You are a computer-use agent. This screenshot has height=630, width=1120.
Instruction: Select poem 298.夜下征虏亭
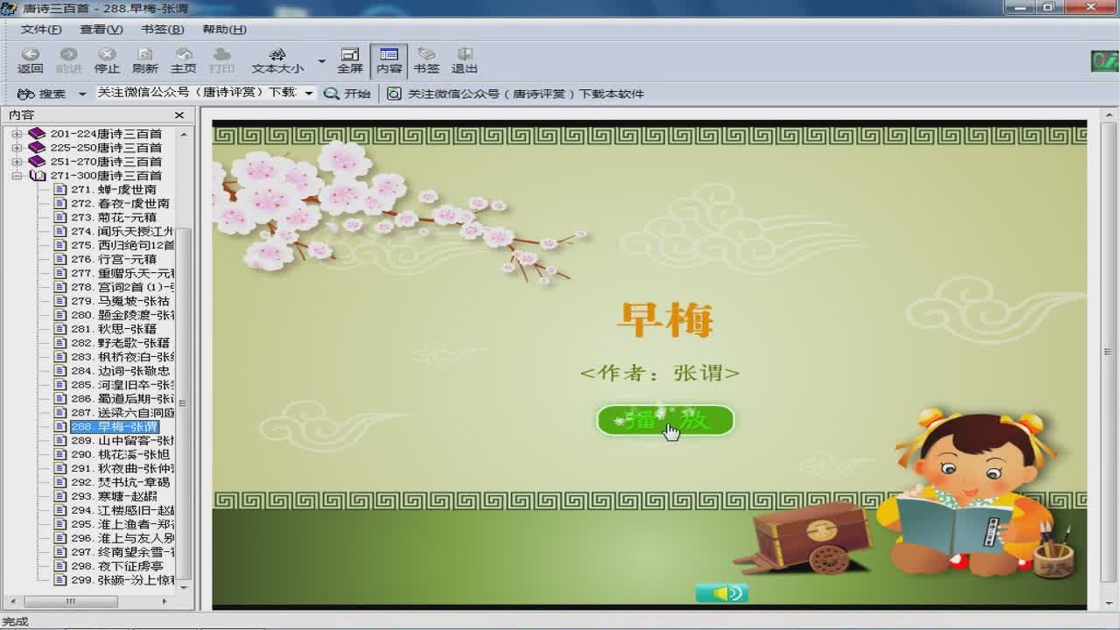117,567
